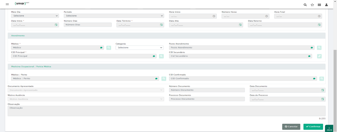Click the smar logo

[x=22, y=4]
